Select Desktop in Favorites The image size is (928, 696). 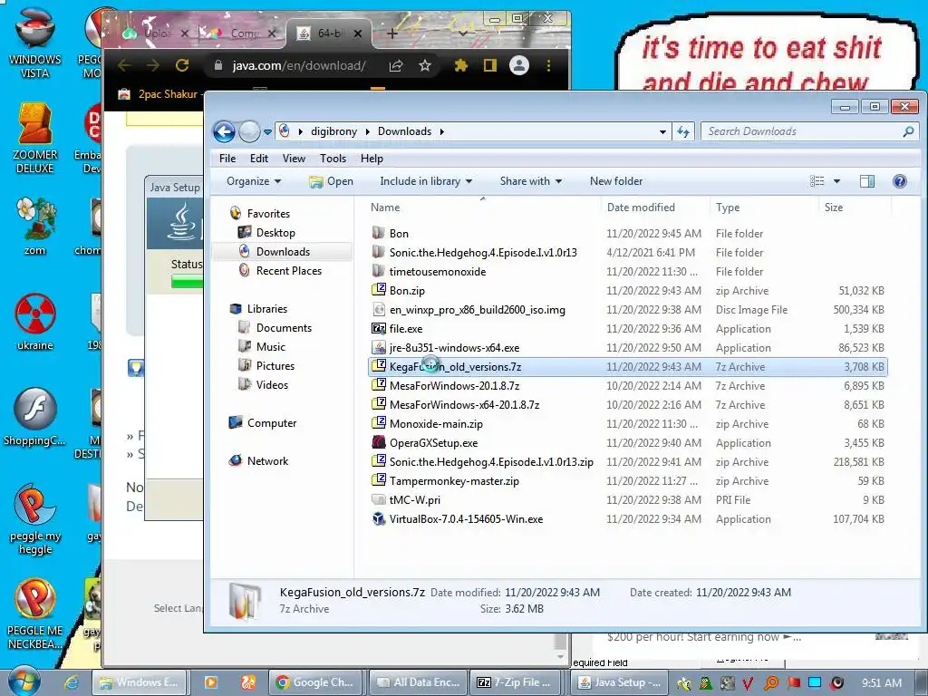(275, 233)
